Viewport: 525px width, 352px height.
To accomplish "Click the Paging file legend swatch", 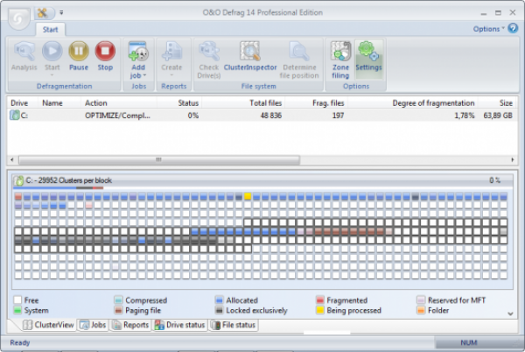I will pyautogui.click(x=118, y=310).
